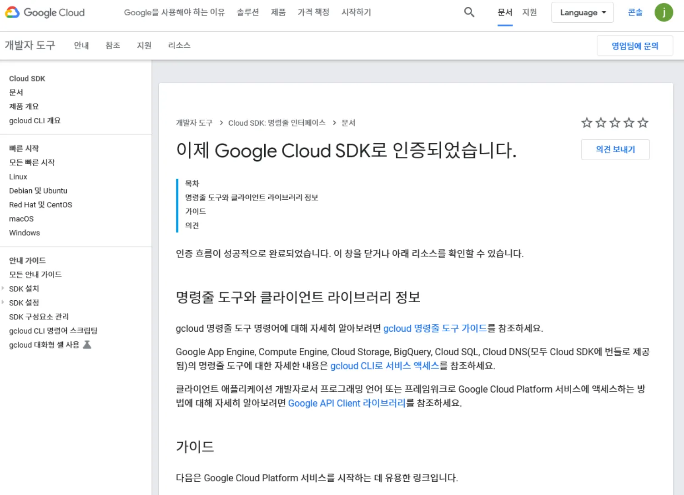Click the 영업팀에 문의 button
This screenshot has height=495, width=684.
(x=635, y=45)
